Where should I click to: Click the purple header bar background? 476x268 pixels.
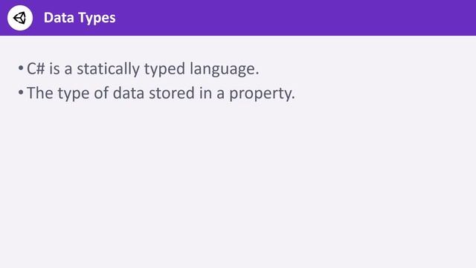[x=273, y=18]
